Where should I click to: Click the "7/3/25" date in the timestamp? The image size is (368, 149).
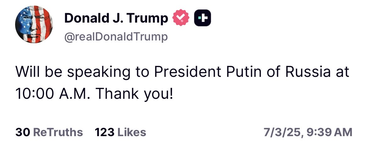point(282,132)
